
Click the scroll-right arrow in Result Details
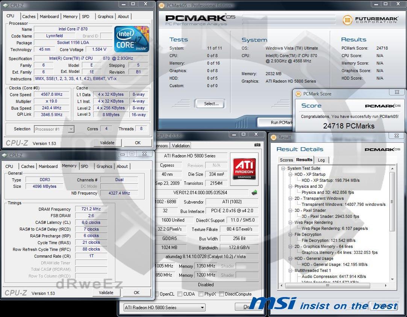click(386, 285)
